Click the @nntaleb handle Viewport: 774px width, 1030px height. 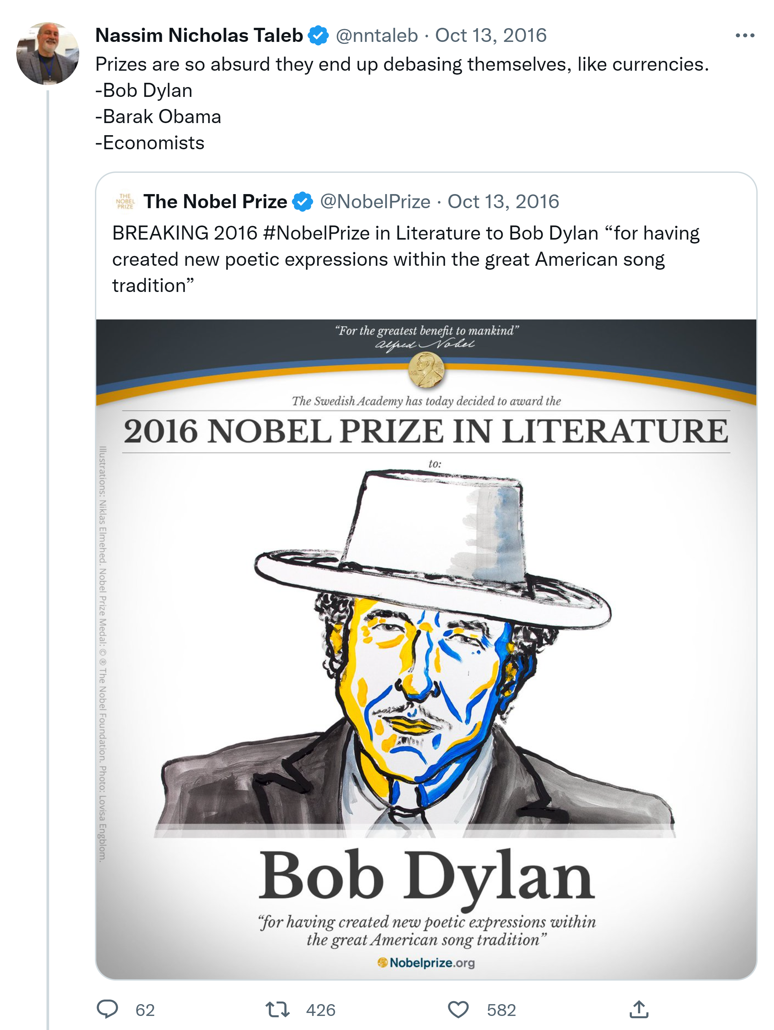click(377, 35)
